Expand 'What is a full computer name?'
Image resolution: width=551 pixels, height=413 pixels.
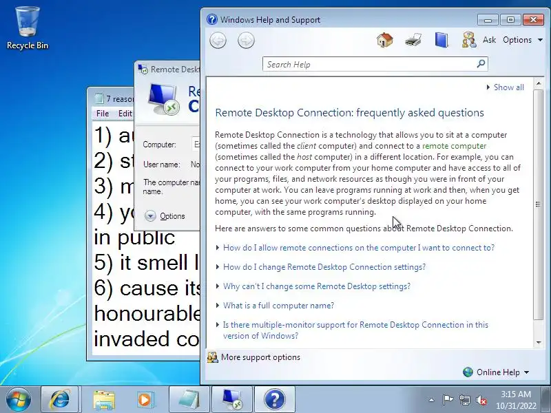(x=279, y=306)
